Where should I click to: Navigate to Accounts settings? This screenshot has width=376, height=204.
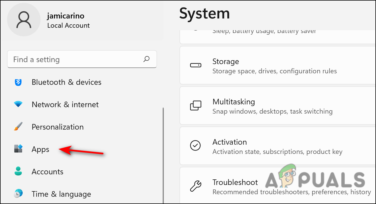(47, 172)
